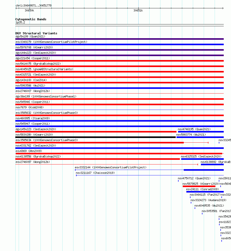Select nsv7679 (Kidd2008) label
The width and height of the screenshot is (231, 251).
pos(30,107)
